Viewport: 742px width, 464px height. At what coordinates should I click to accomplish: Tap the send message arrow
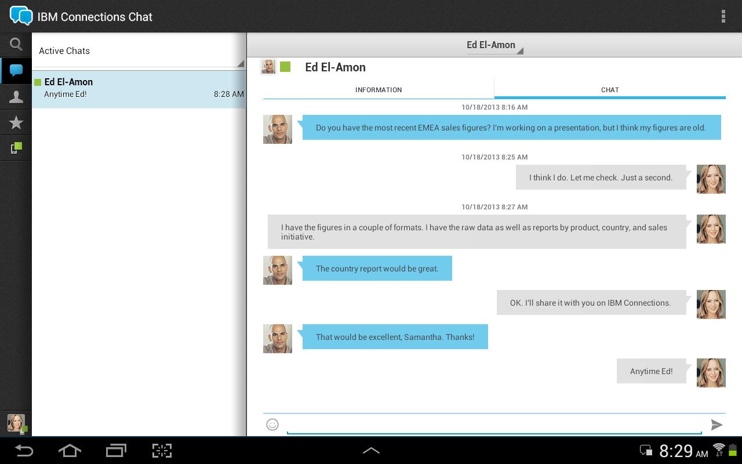(x=716, y=425)
